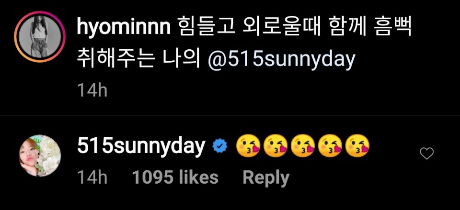
Task: Click the caption's second line text 취해주는 나의
Action: point(138,59)
